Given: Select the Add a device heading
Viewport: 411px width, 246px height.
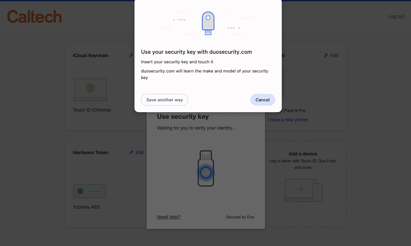Looking at the screenshot, I should coord(303,154).
